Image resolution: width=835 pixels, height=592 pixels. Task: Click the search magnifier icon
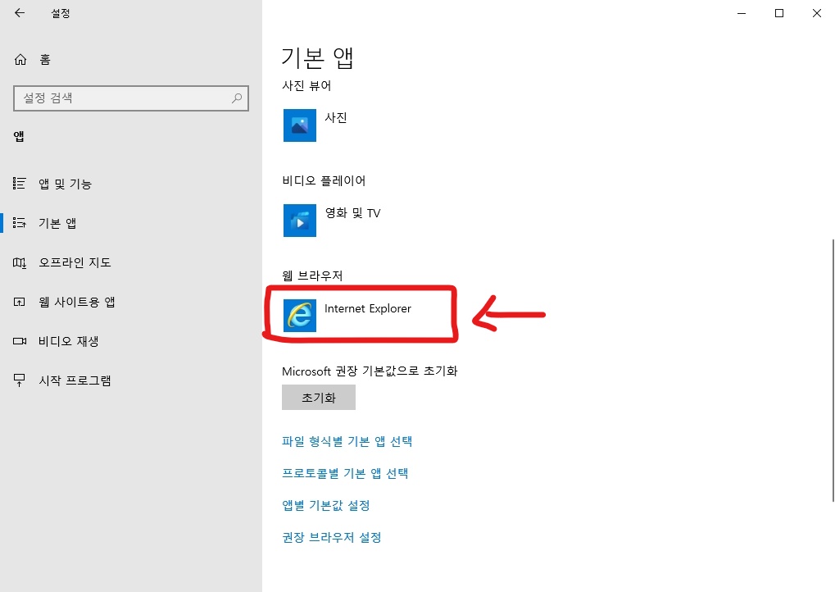237,98
